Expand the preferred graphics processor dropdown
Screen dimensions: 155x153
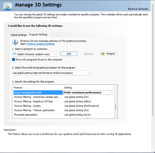tap(52, 73)
